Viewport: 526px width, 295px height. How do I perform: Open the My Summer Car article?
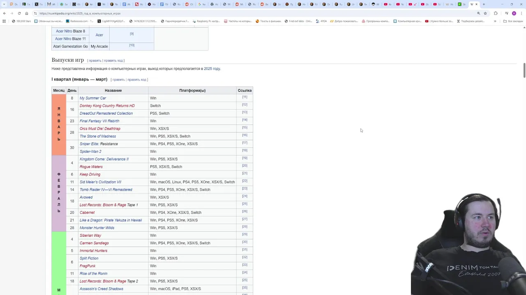tap(93, 98)
